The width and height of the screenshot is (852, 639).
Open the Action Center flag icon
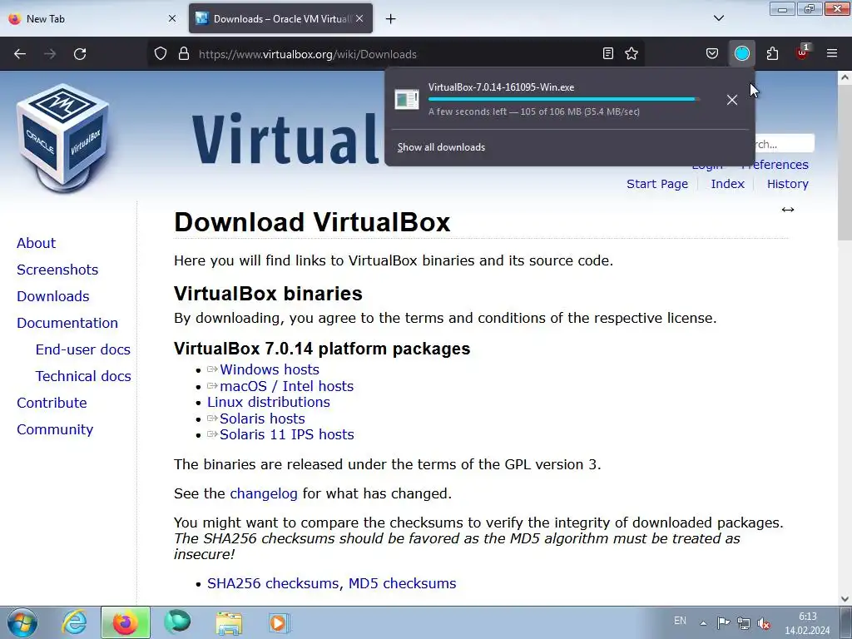click(723, 623)
